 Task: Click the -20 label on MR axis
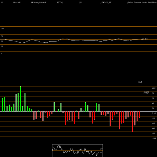[x=153, y=118]
